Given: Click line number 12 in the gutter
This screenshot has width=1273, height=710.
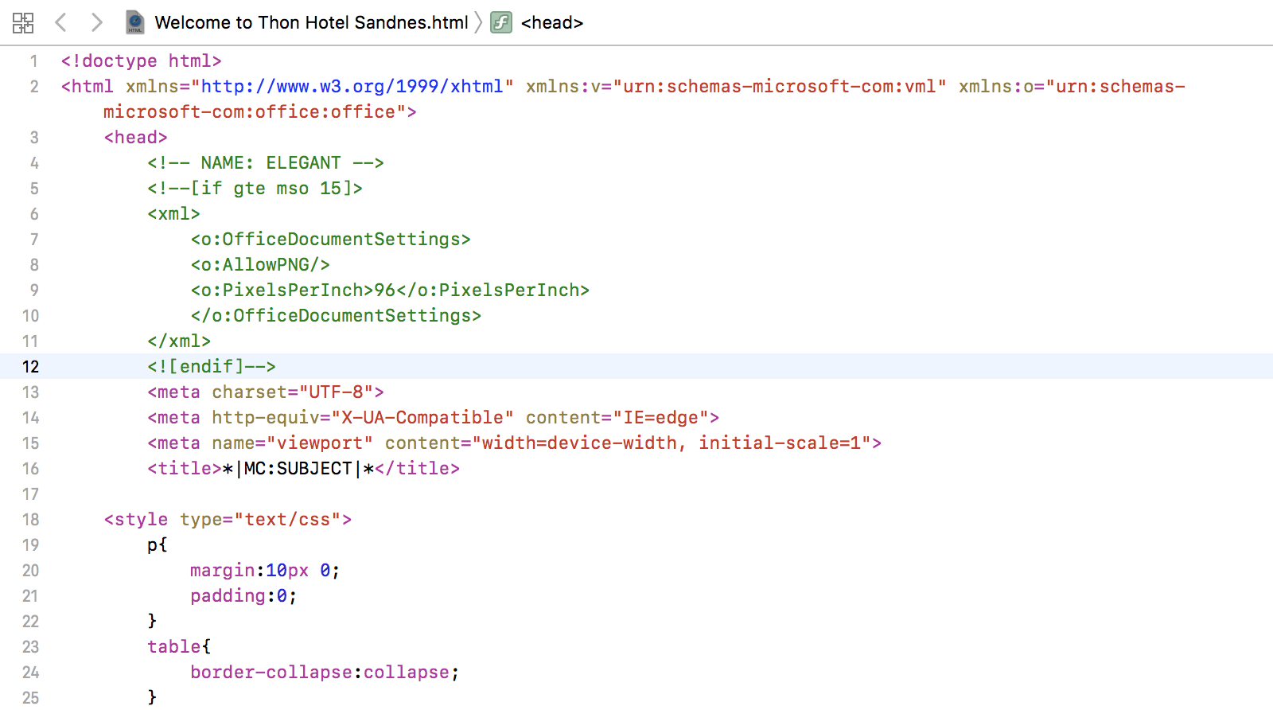Looking at the screenshot, I should click(30, 367).
